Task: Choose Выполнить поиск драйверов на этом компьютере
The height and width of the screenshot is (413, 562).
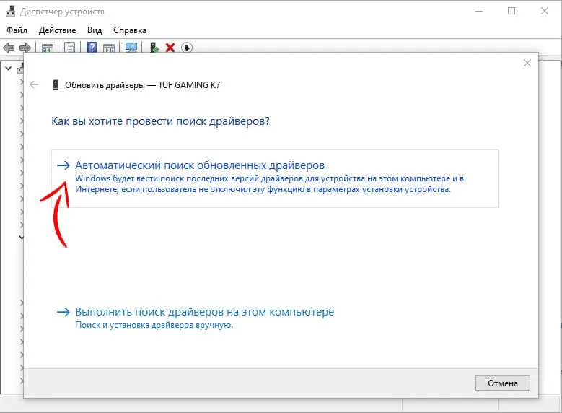Action: point(204,312)
